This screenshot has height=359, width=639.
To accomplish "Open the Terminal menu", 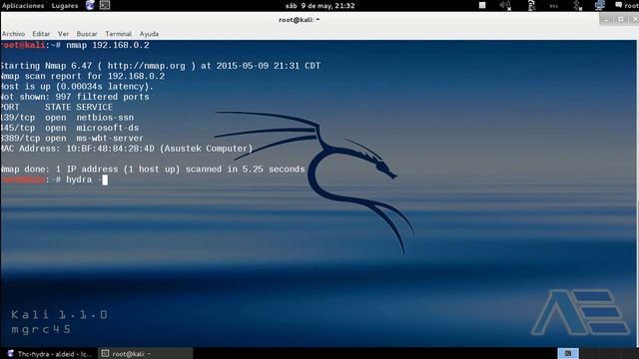I will tap(118, 34).
